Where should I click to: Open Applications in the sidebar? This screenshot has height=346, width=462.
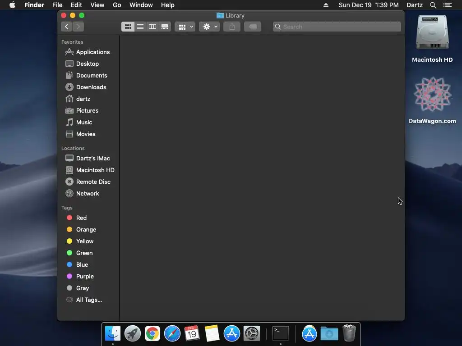pos(88,52)
